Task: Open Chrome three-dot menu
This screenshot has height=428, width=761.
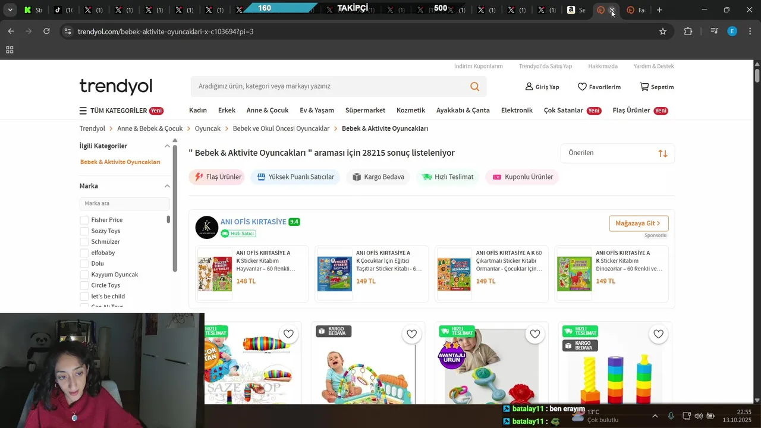Action: [x=750, y=32]
